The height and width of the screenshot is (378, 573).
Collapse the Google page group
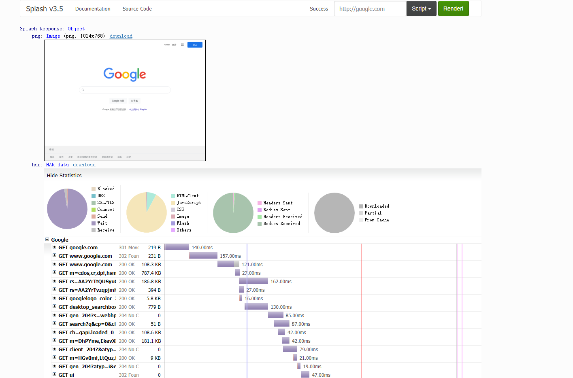[47, 240]
